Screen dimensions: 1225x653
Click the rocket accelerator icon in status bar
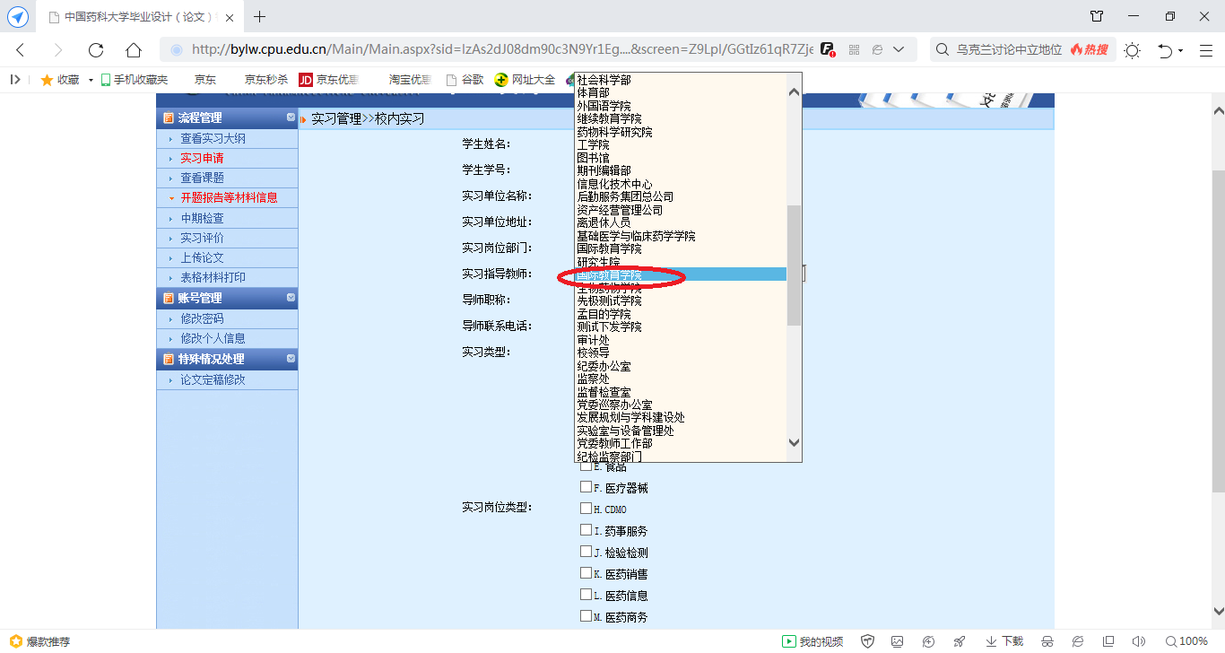pos(960,641)
